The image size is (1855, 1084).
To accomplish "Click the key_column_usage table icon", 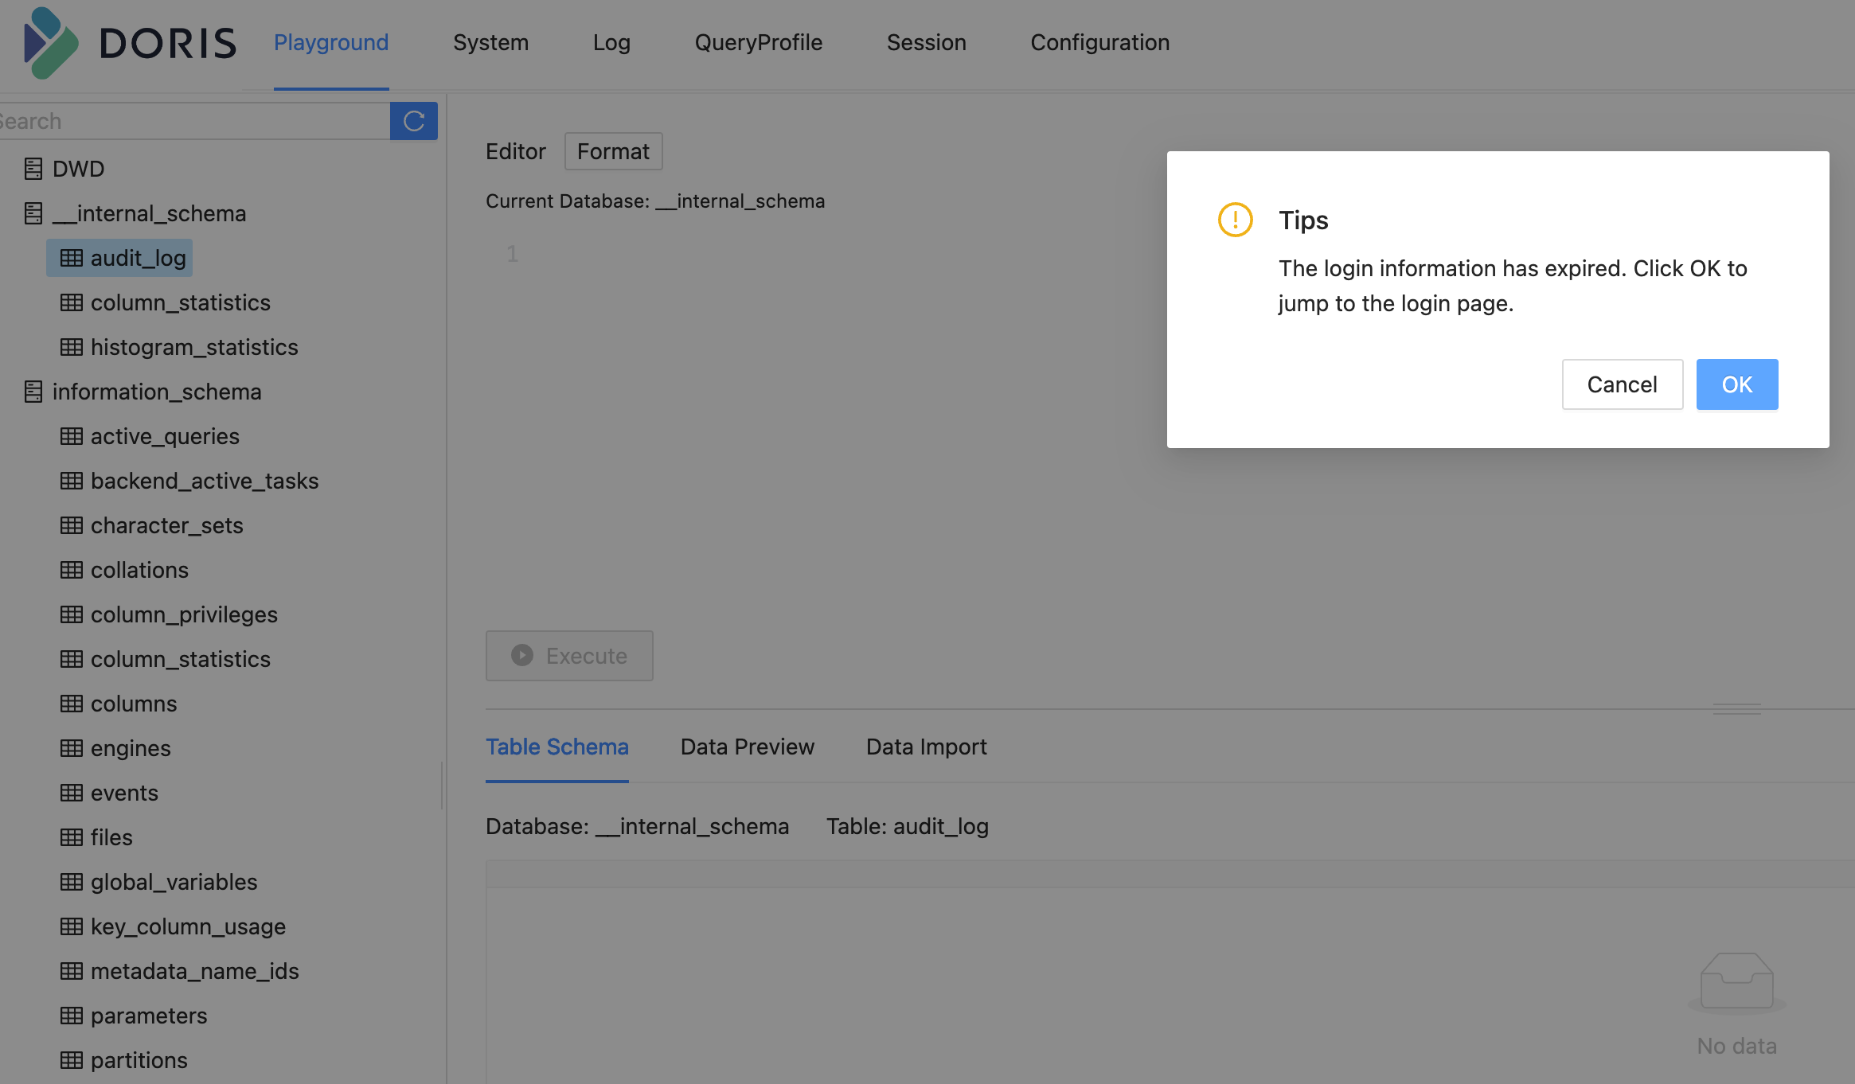I will tap(72, 926).
